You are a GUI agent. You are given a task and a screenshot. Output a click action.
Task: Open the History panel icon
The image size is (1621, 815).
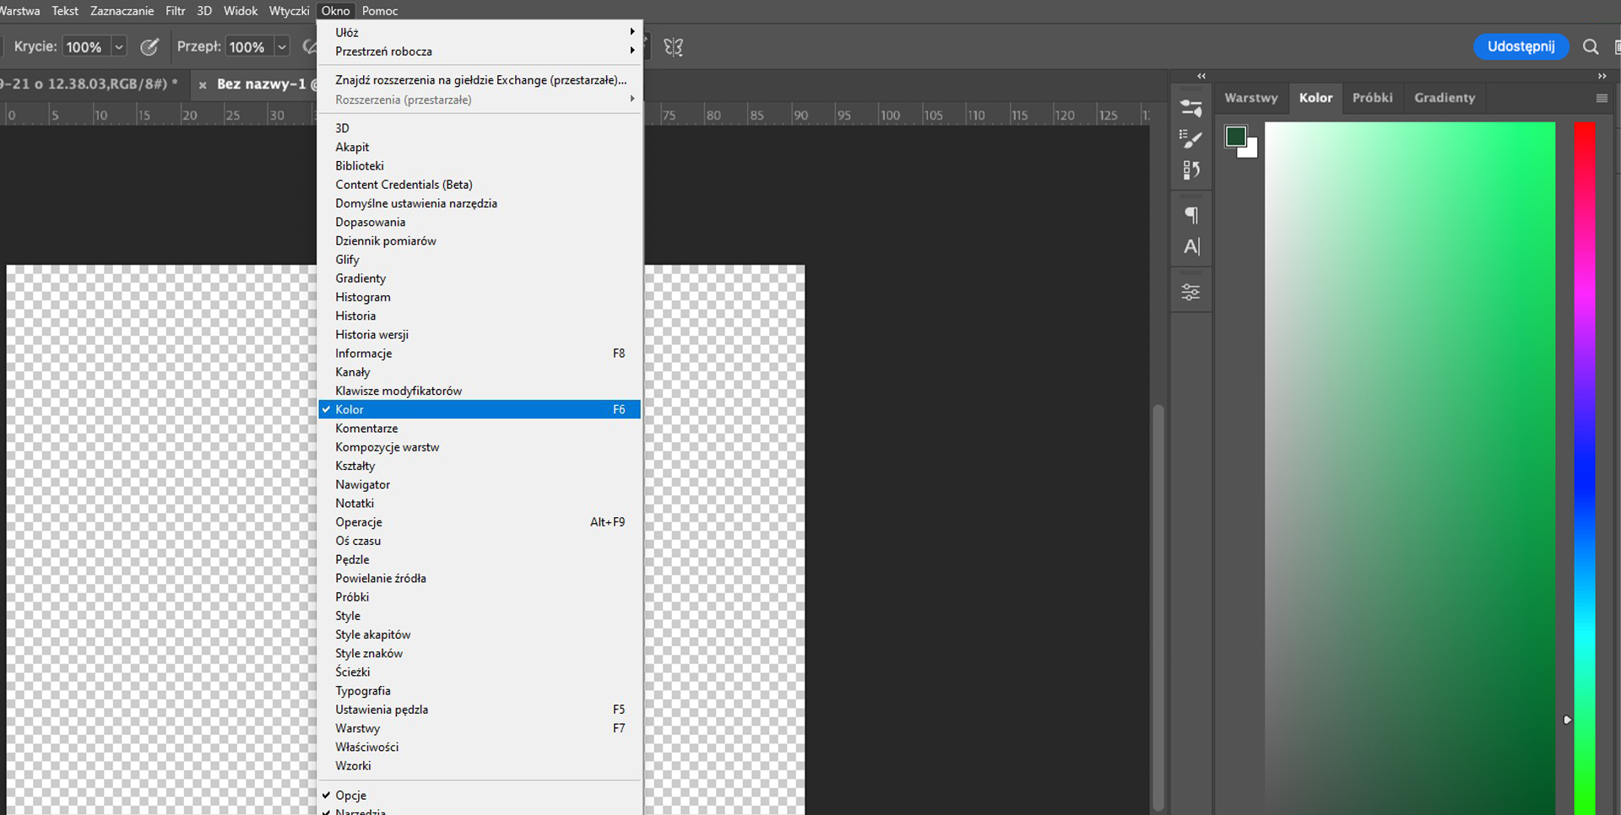(x=1191, y=170)
